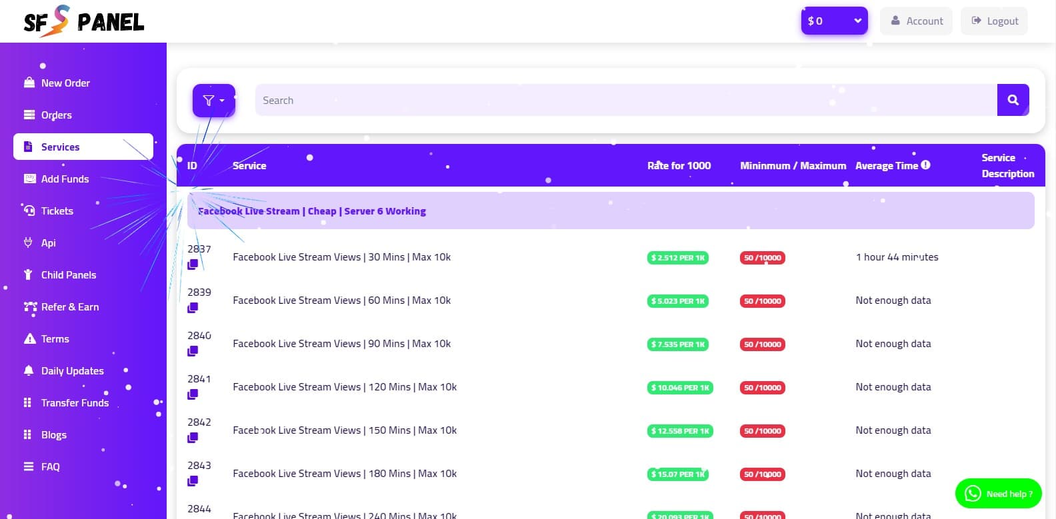Click the $2.512 per 1K rate badge
Image resolution: width=1056 pixels, height=519 pixels.
point(677,258)
